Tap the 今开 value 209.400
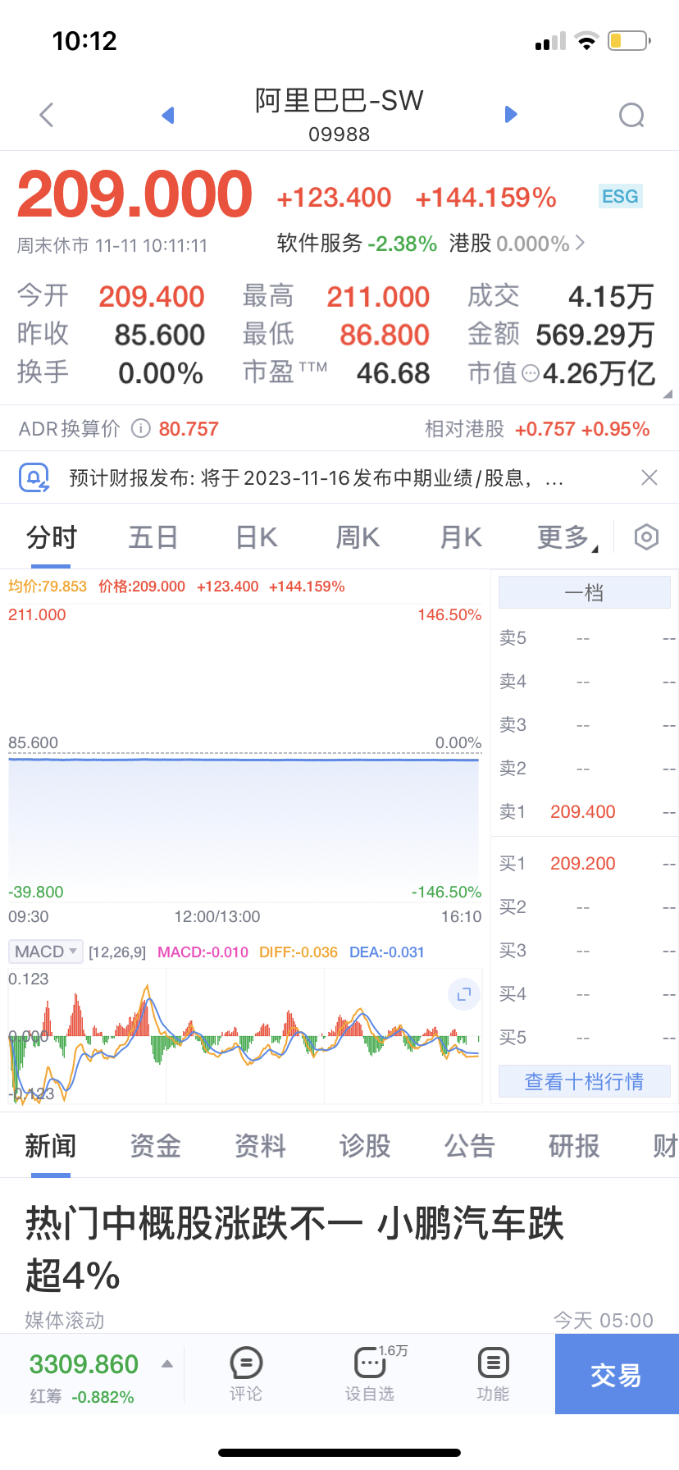Image resolution: width=679 pixels, height=1470 pixels. 152,297
